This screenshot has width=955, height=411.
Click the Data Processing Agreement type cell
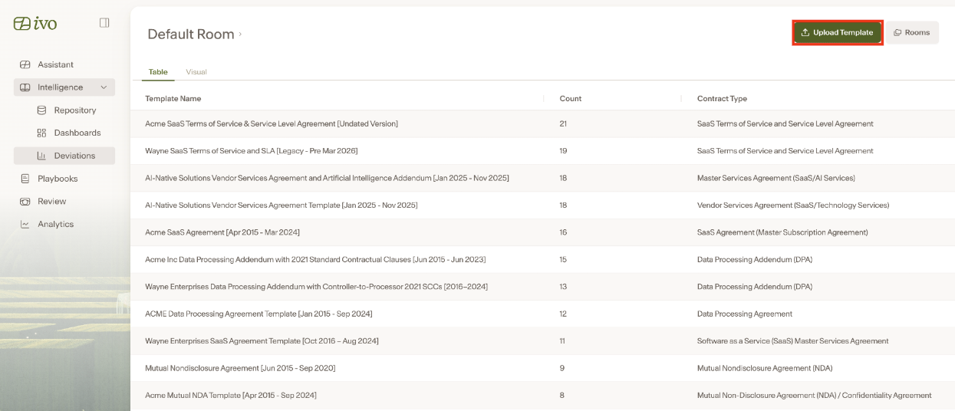744,314
